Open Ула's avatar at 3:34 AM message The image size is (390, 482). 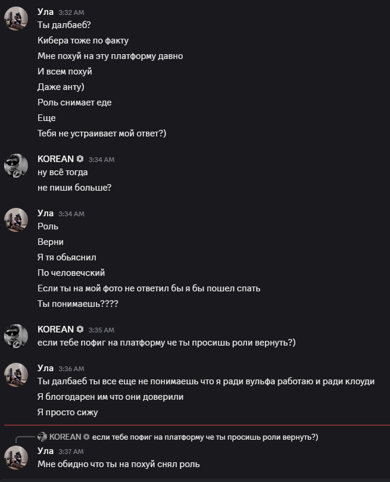(x=16, y=220)
